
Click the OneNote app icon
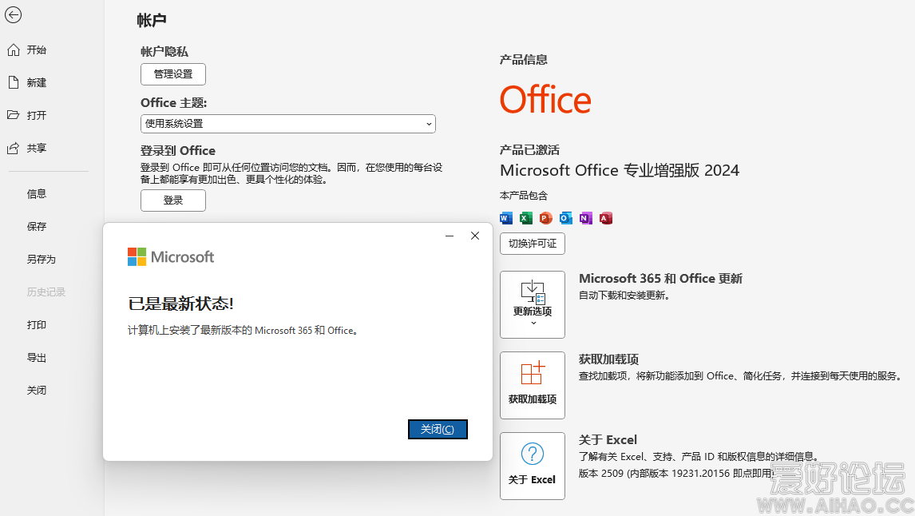(586, 218)
